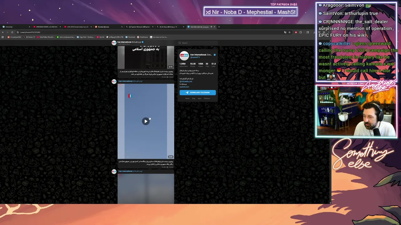Image resolution: width=401 pixels, height=225 pixels.
Task: Click the channel header Iran International avatar
Action: (114, 43)
